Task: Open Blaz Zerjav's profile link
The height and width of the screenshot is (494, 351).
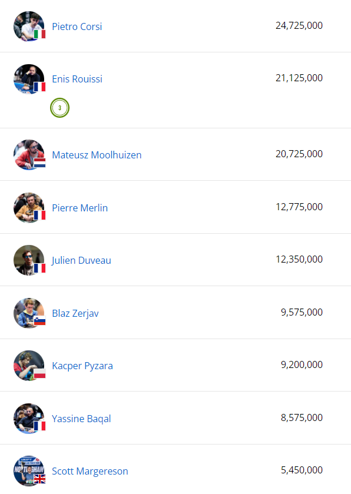Action: [x=75, y=313]
